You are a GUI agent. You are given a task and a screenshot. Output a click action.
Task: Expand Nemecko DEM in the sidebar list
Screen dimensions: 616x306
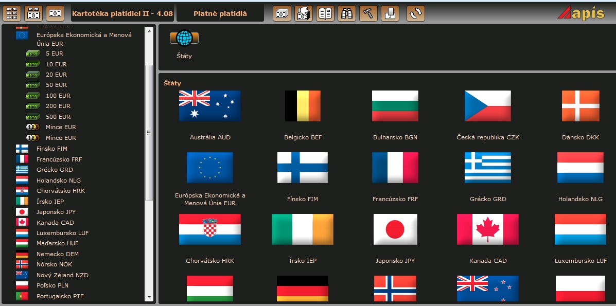[x=57, y=254]
